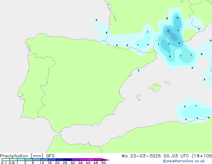The image size is (212, 164).
Task: Click the 0.1–0.5 mm legend color swatch
Action: (6, 160)
